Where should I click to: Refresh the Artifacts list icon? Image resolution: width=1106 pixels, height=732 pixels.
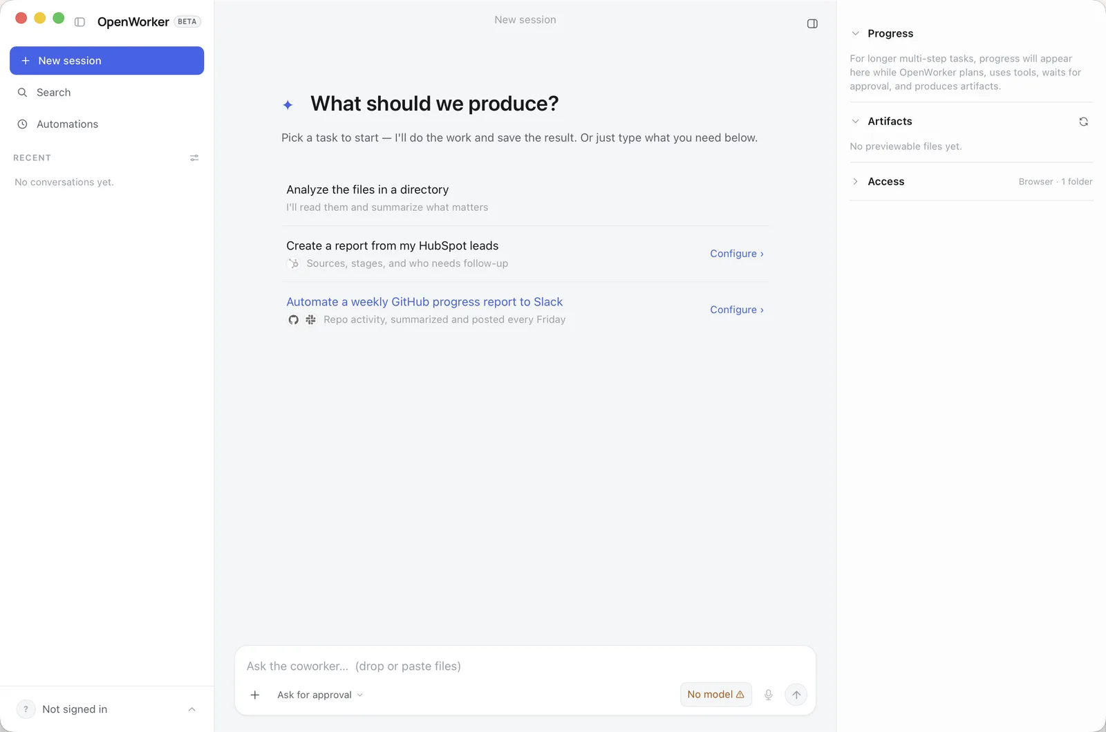[x=1083, y=122]
